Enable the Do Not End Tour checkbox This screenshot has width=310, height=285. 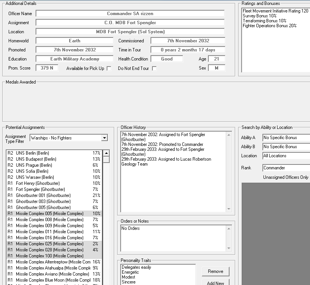tap(154, 68)
